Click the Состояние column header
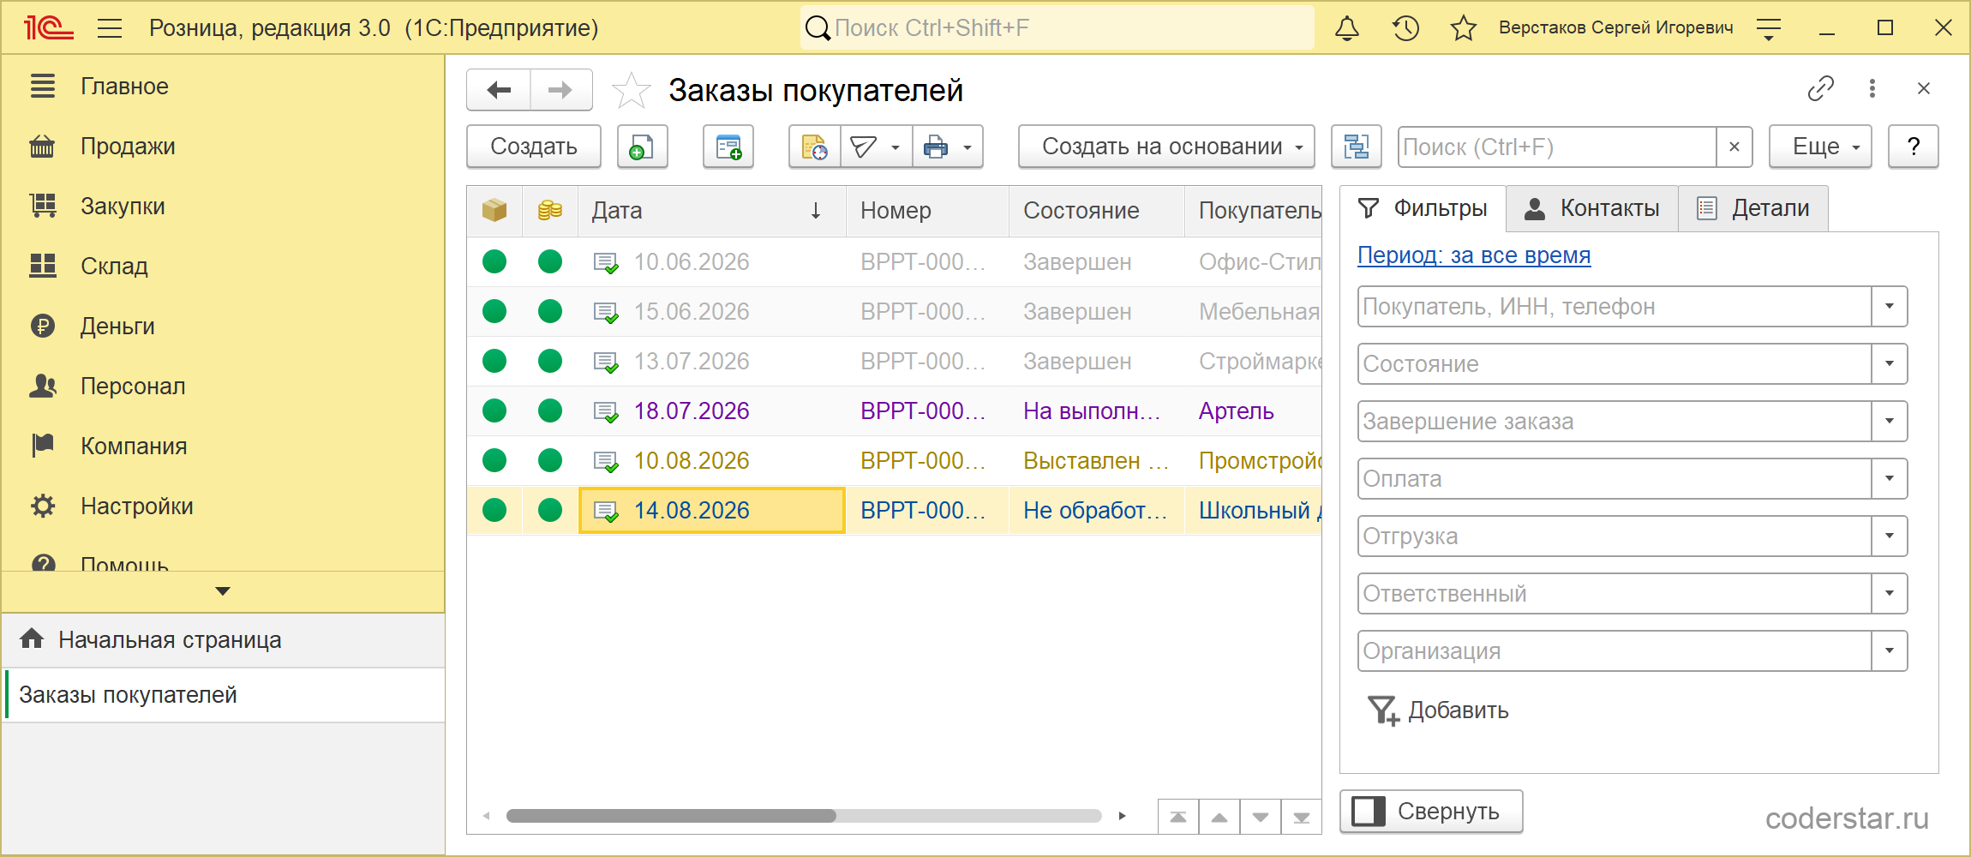 click(1097, 211)
